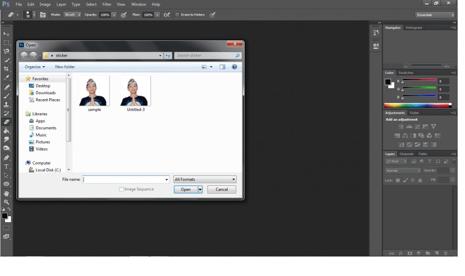This screenshot has width=465, height=276.
Task: Select the Lasso tool
Action: [x=6, y=51]
